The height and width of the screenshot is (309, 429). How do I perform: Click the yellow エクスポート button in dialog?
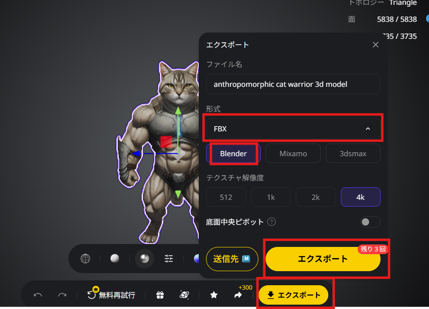pos(323,259)
